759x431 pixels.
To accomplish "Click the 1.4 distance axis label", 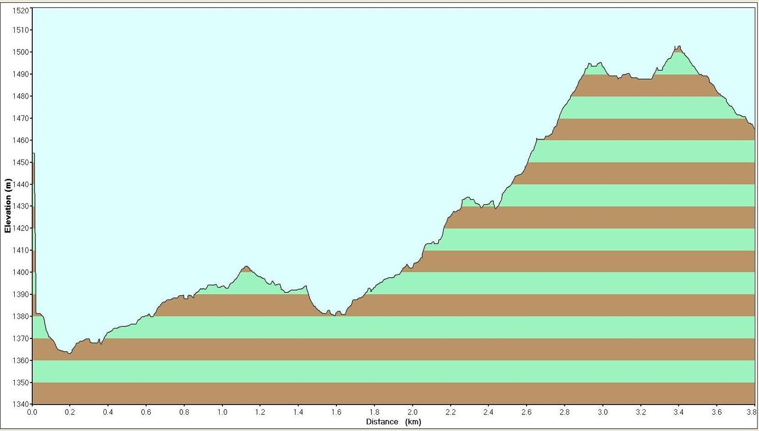I will pos(298,412).
